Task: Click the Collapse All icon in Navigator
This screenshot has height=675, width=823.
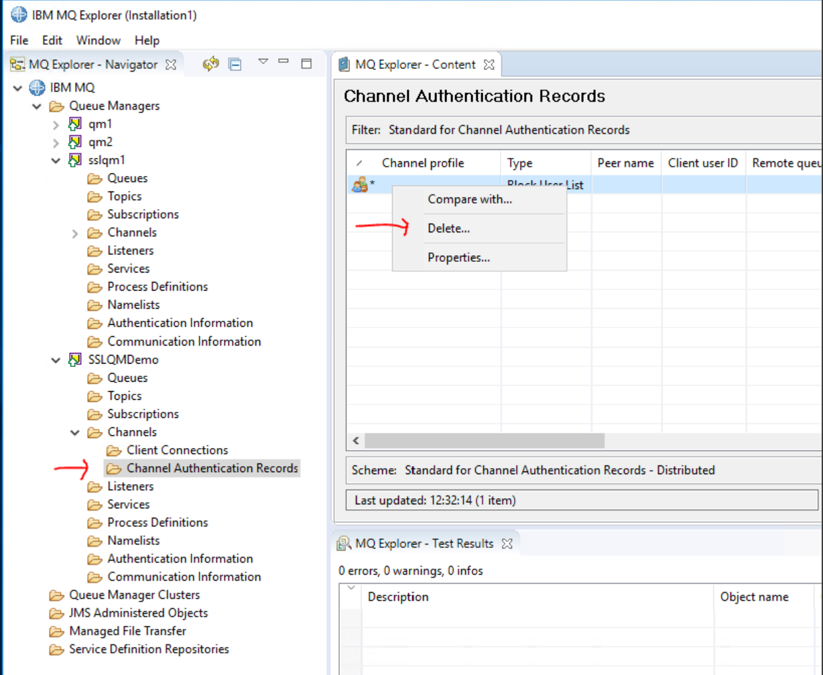Action: point(235,64)
